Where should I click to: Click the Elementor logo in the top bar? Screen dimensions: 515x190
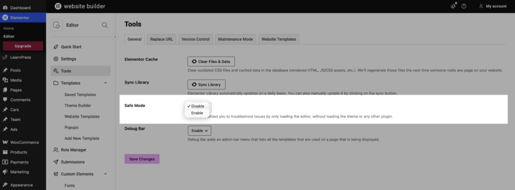pyautogui.click(x=58, y=6)
